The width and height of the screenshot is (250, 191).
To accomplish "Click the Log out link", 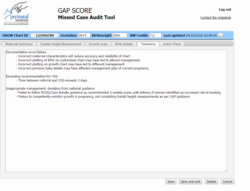I will 225,9.
